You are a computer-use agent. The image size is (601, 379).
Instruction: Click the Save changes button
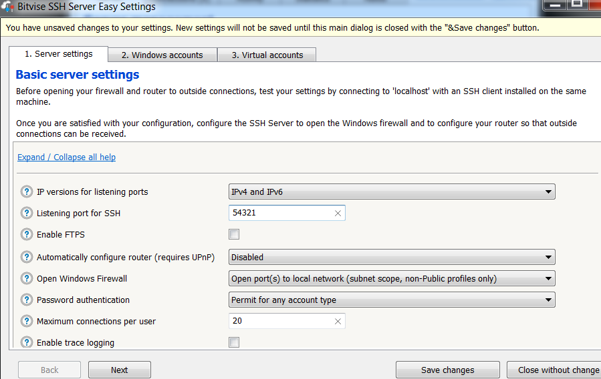click(x=447, y=370)
